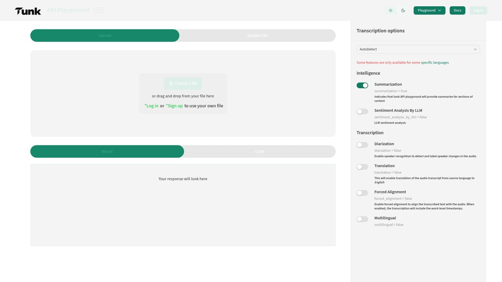Image resolution: width=502 pixels, height=282 pixels.
Task: Click the API Playground title text
Action: click(68, 10)
